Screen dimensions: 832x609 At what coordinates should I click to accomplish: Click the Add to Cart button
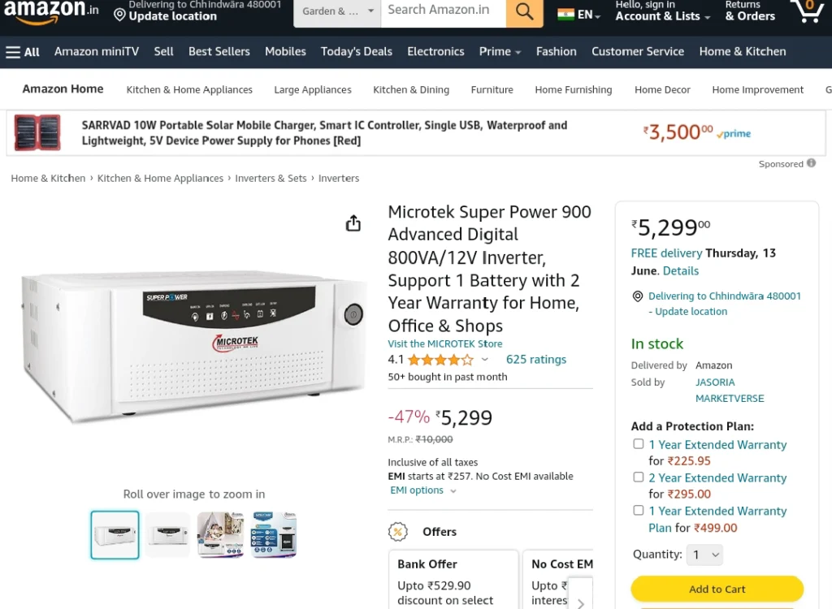click(717, 589)
